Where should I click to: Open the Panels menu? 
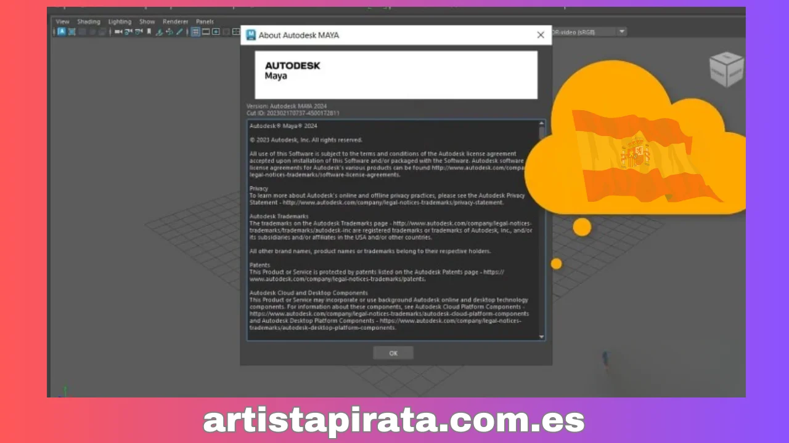204,21
